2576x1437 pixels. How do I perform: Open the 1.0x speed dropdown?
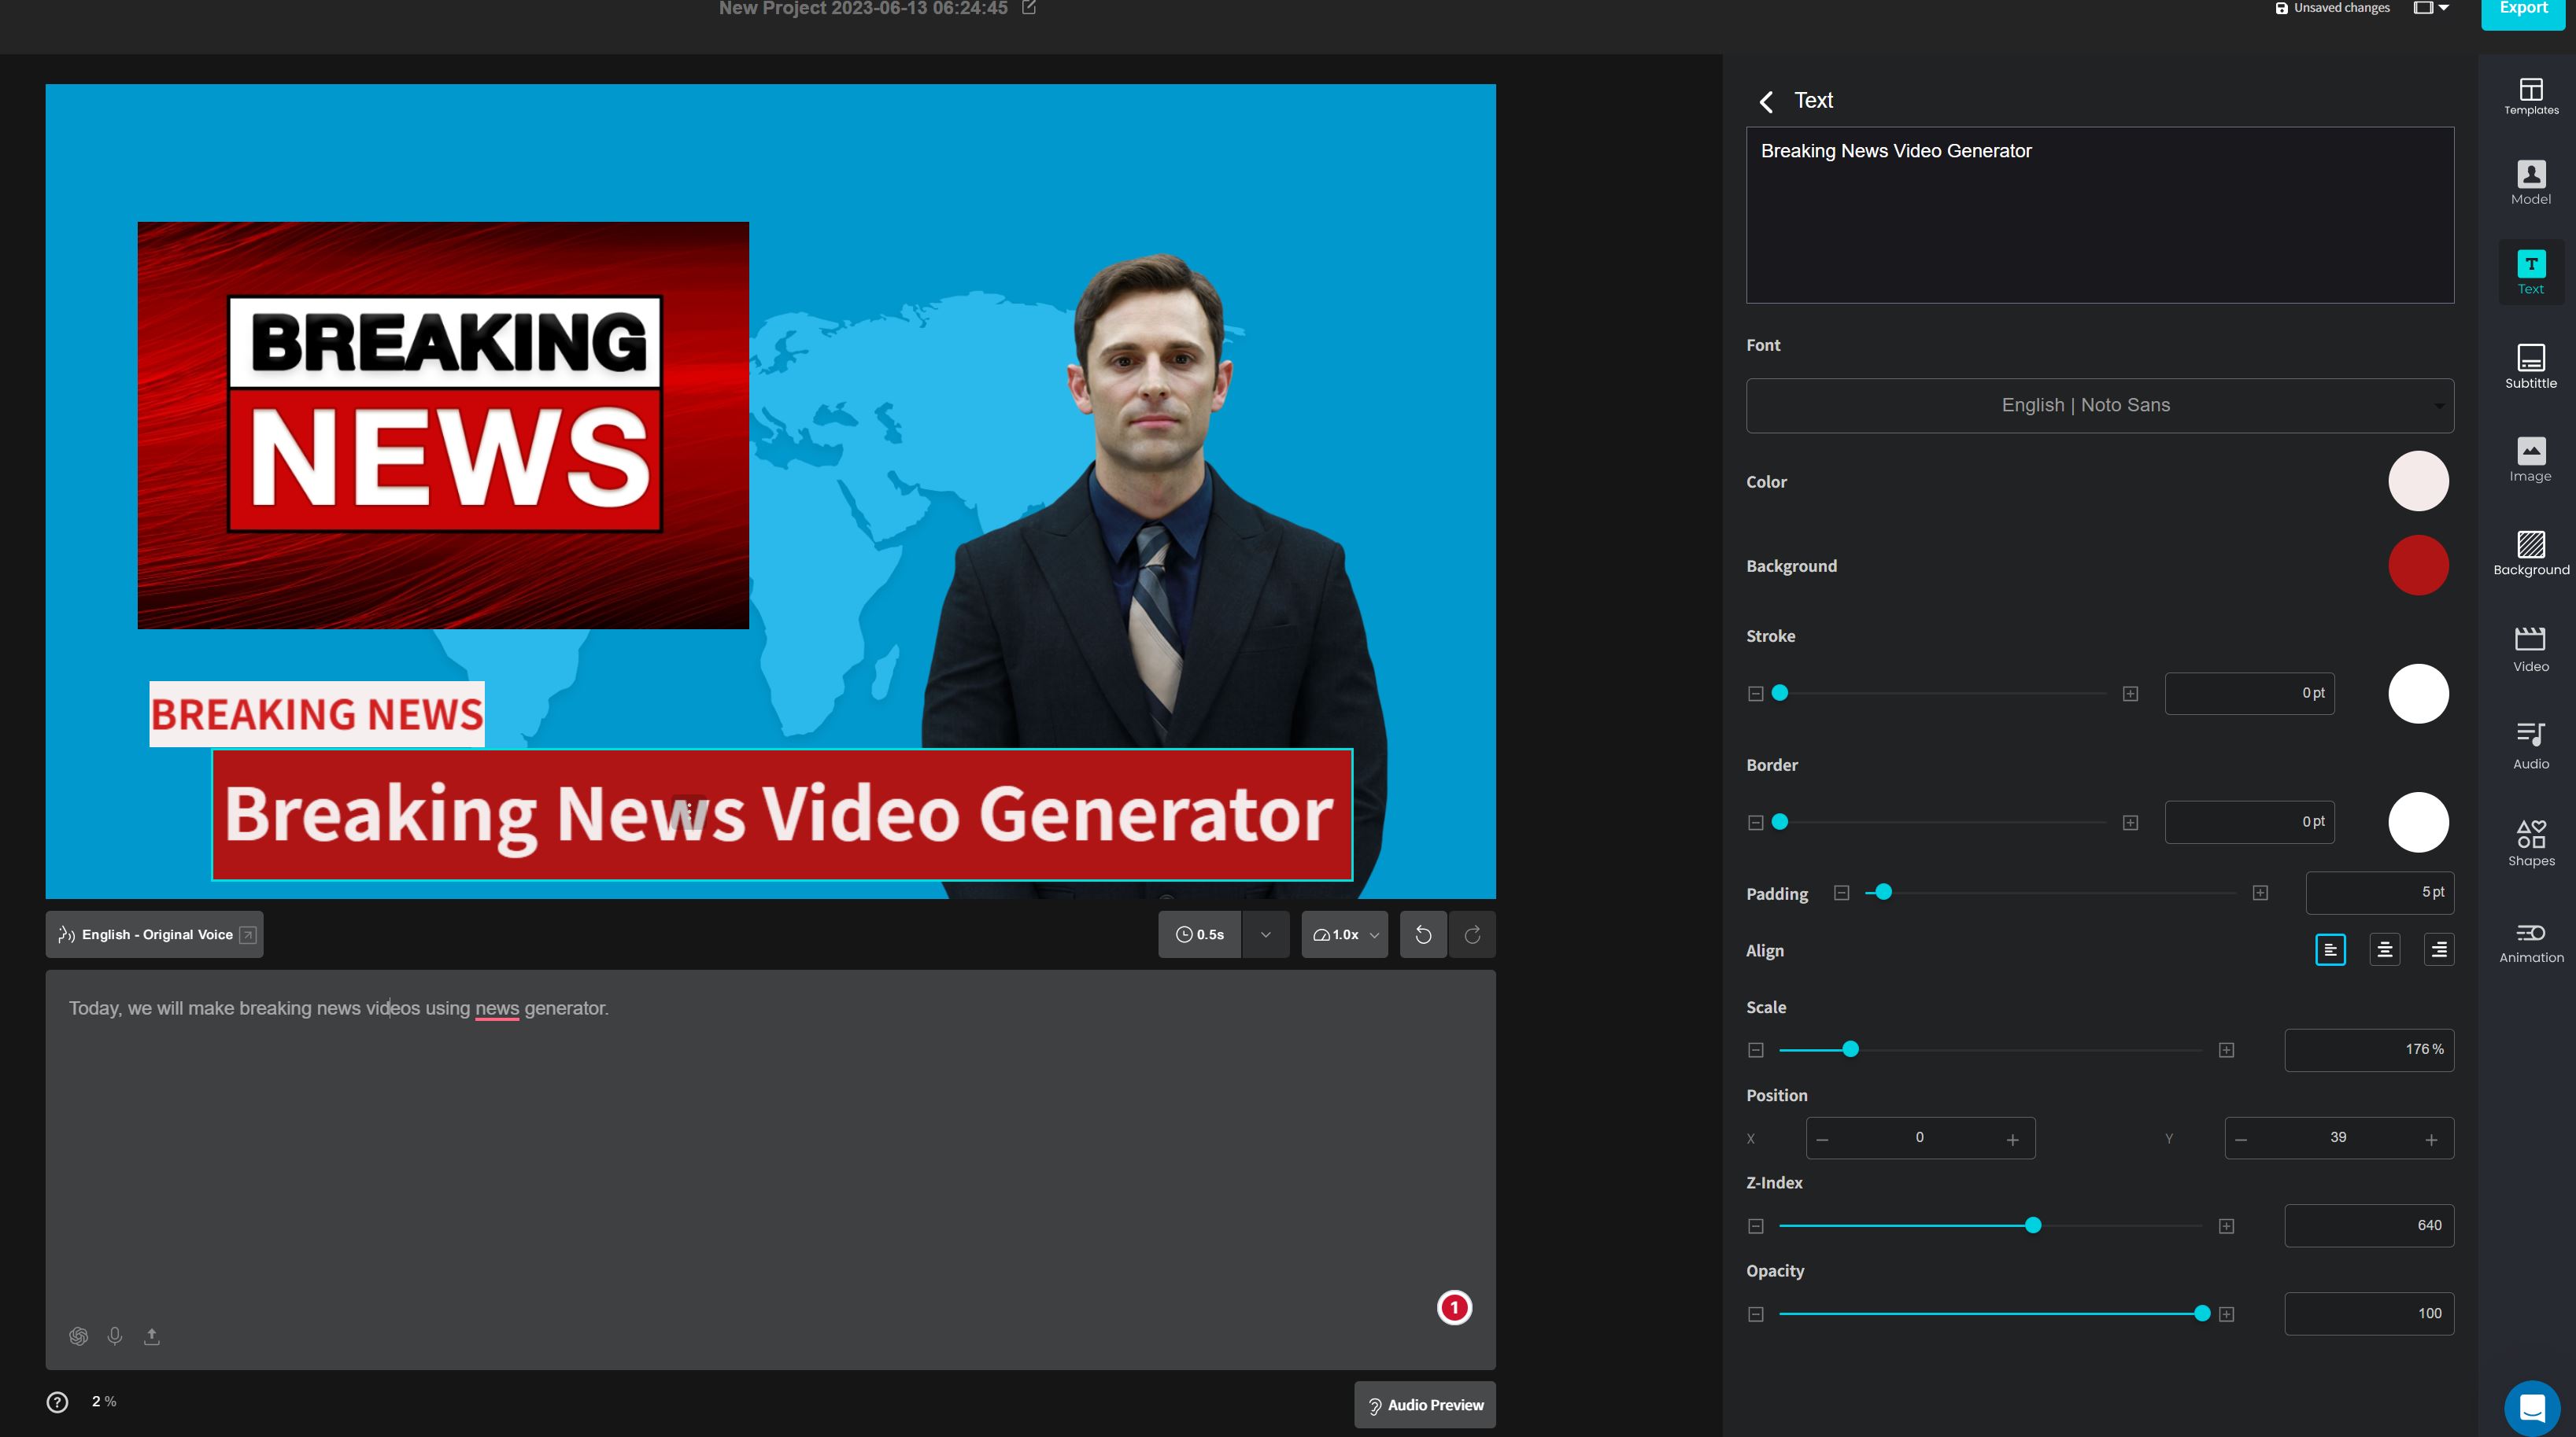coord(1344,934)
